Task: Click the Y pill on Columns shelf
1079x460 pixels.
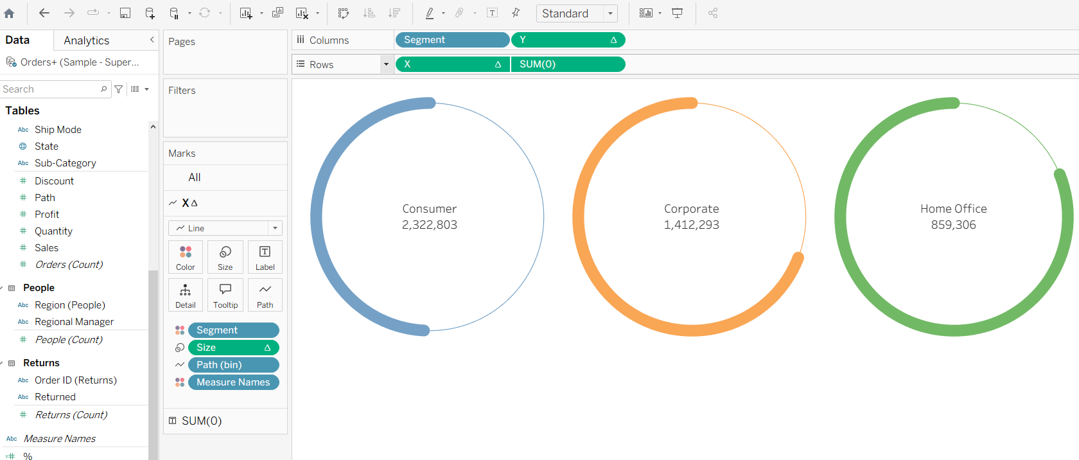Action: pos(568,40)
